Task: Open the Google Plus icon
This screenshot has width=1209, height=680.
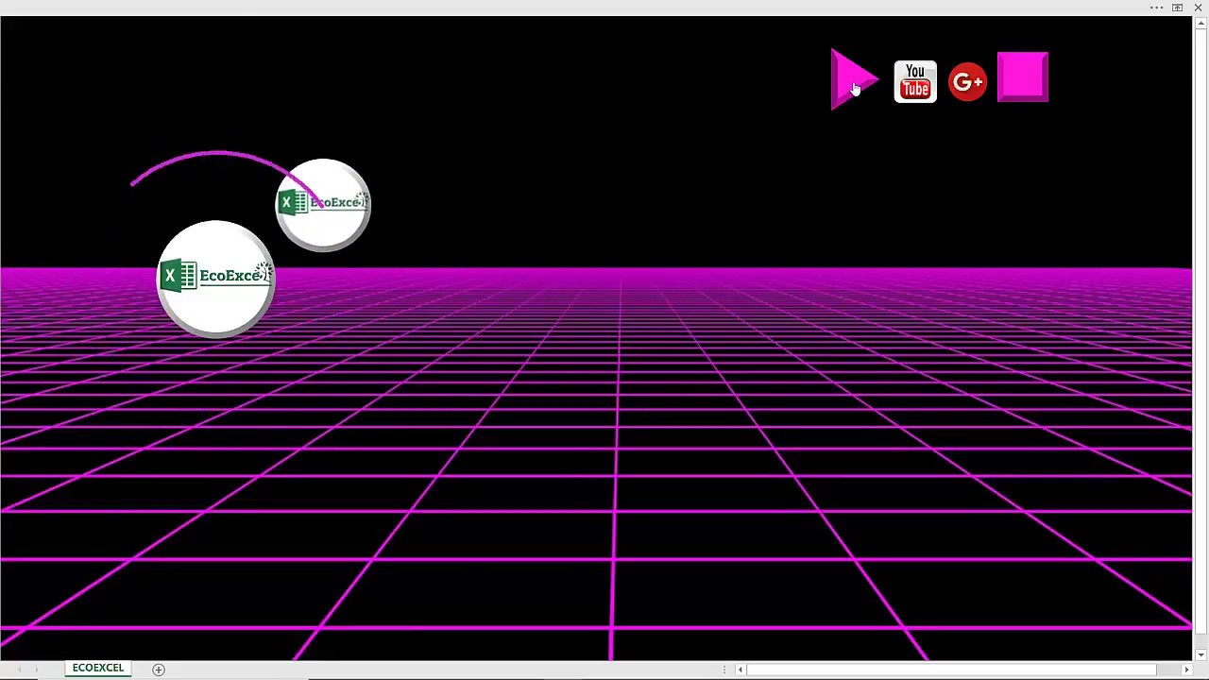Action: tap(967, 82)
